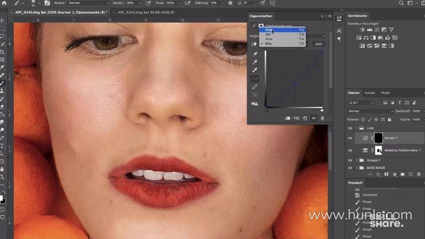This screenshot has height=239, width=425.
Task: Activate edit points curve mode
Action: 255,79
